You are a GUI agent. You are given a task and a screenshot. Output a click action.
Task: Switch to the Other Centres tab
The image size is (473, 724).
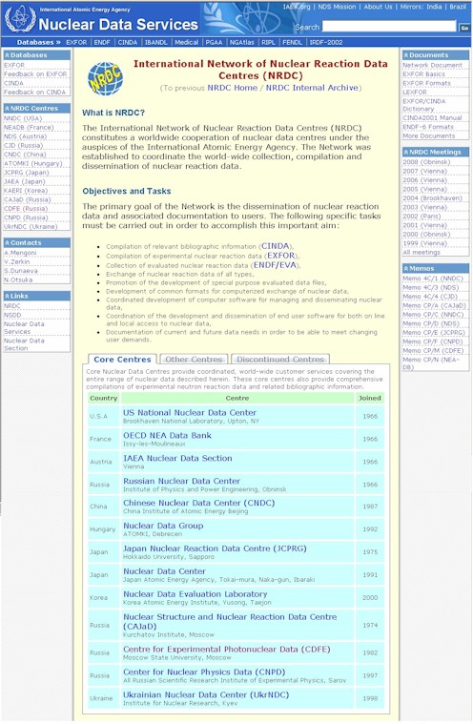[194, 360]
